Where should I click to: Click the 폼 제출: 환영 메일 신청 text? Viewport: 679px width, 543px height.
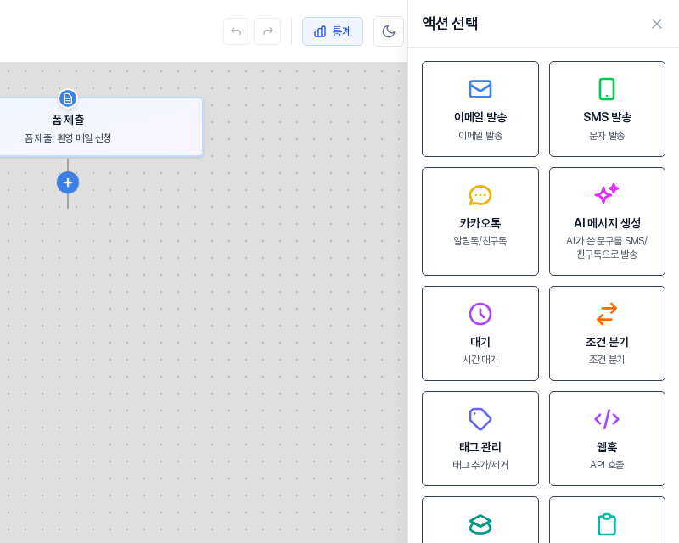click(x=68, y=138)
